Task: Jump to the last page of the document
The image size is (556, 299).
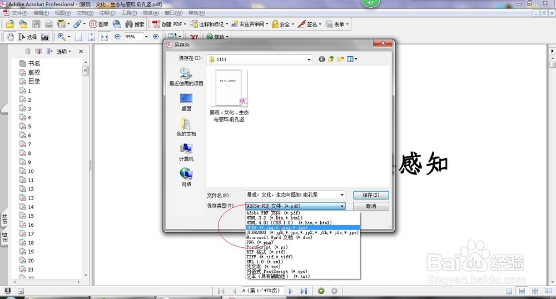Action: click(x=304, y=291)
